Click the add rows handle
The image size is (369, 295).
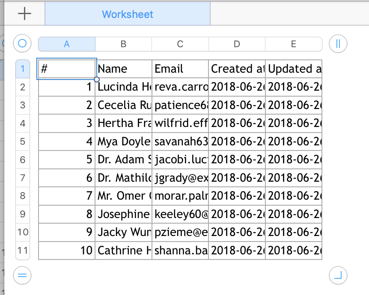pyautogui.click(x=23, y=275)
